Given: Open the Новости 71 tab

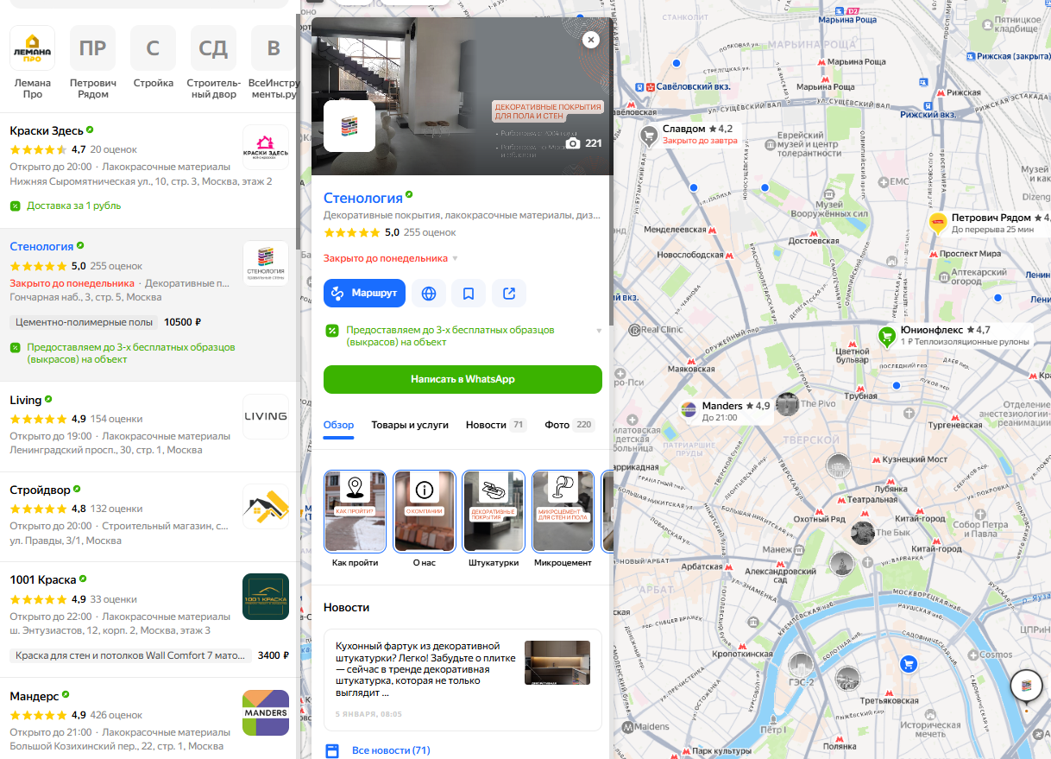Looking at the screenshot, I should pos(496,425).
